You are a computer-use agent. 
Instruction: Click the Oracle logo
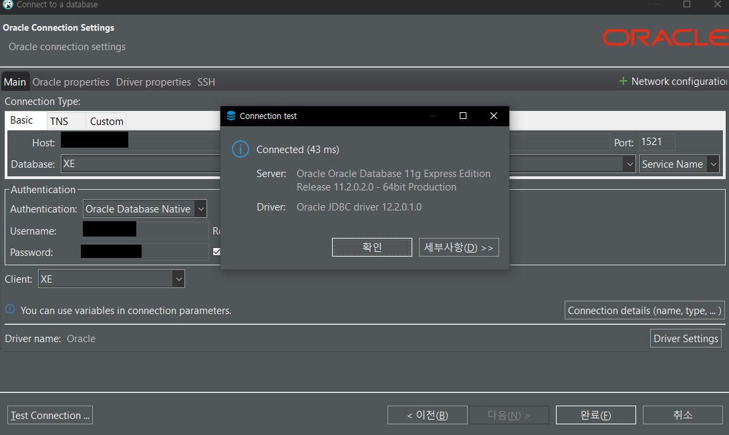click(666, 37)
